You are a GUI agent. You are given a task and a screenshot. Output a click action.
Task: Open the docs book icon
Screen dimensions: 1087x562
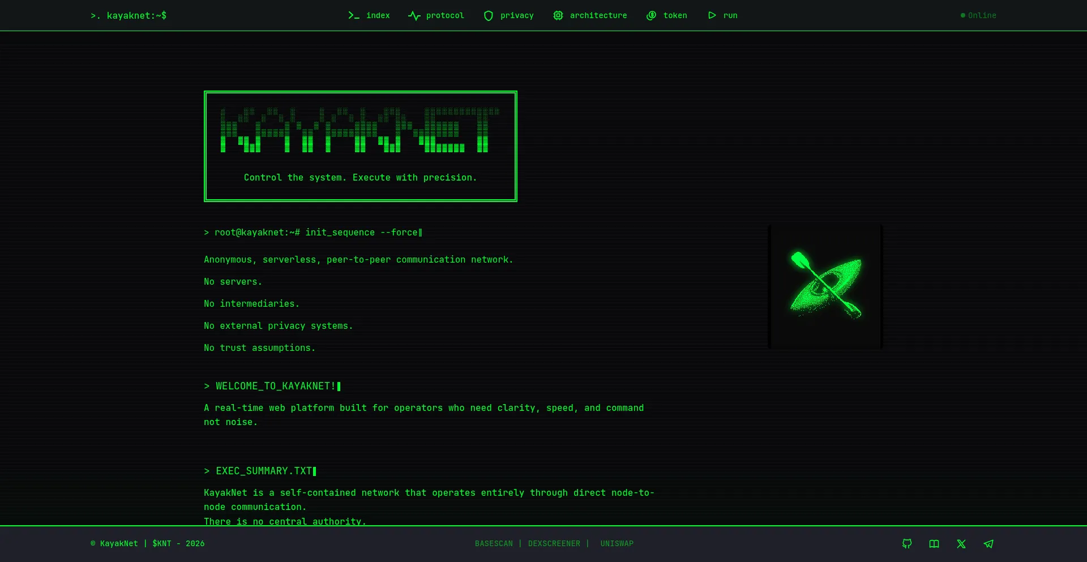point(934,544)
